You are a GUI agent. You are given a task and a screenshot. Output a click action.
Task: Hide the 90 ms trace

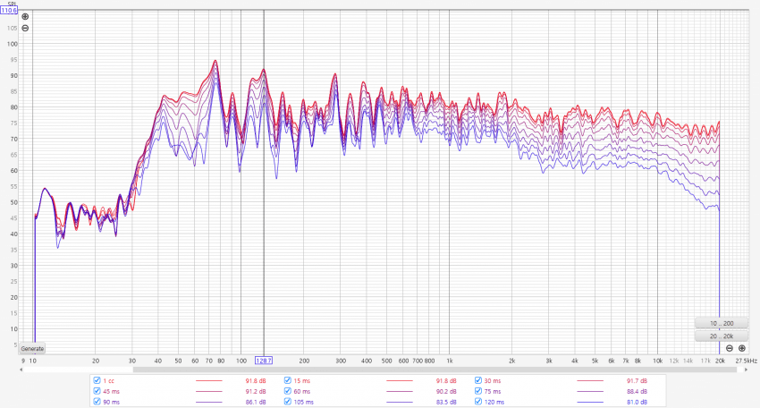97,402
